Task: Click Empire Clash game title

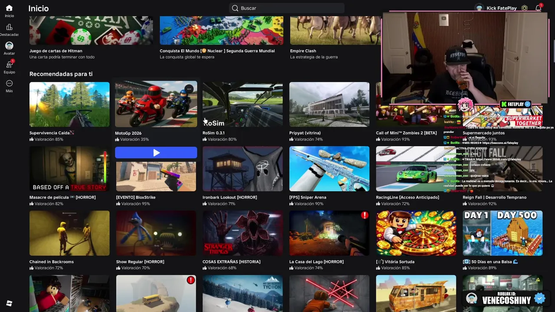Action: (303, 51)
